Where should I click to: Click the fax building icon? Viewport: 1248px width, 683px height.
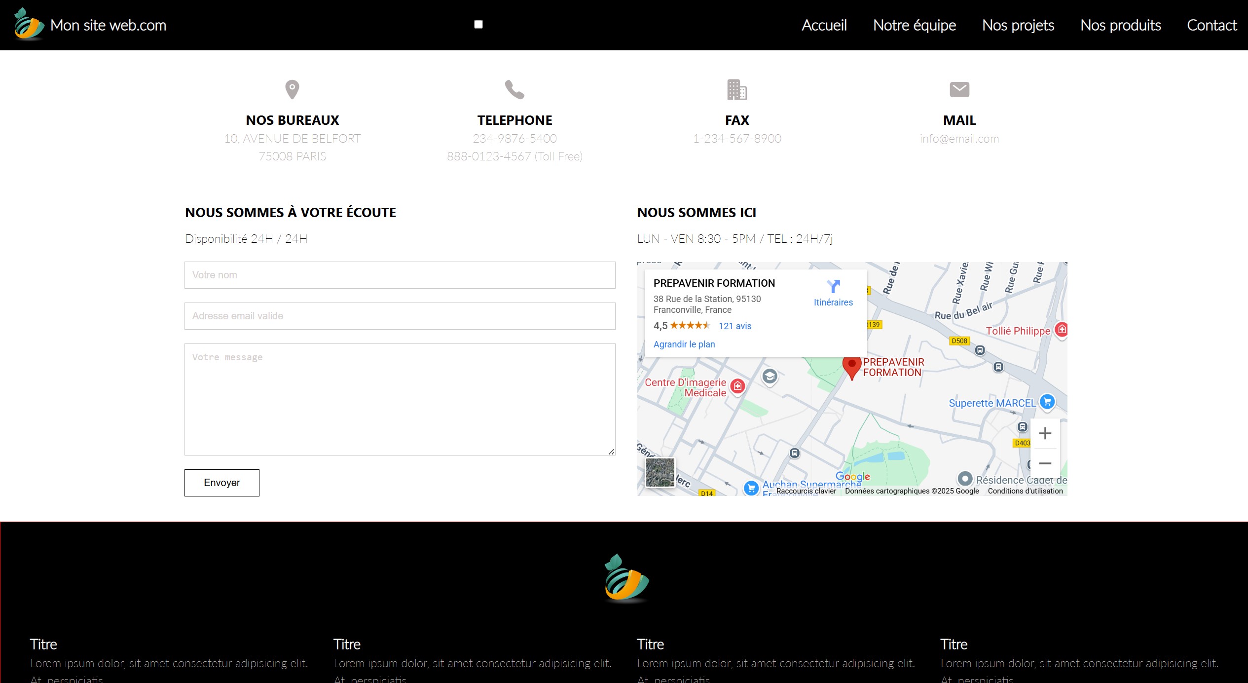point(737,90)
